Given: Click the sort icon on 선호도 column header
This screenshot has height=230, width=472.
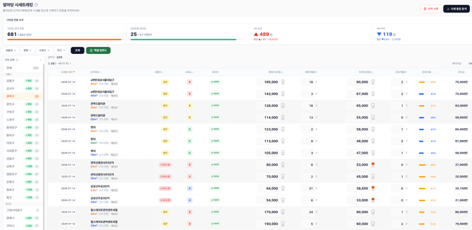Looking at the screenshot, I should [x=193, y=72].
